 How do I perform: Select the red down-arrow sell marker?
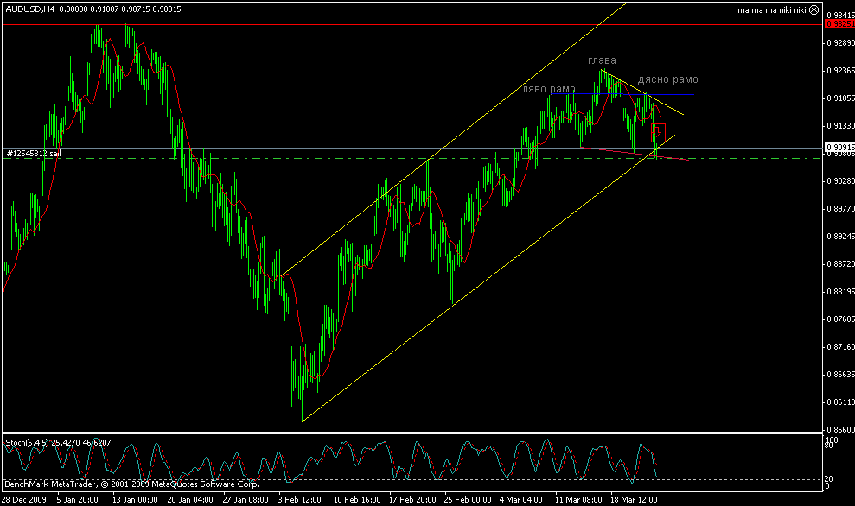pyautogui.click(x=658, y=133)
